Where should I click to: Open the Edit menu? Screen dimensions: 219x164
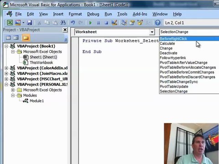pyautogui.click(x=31, y=14)
